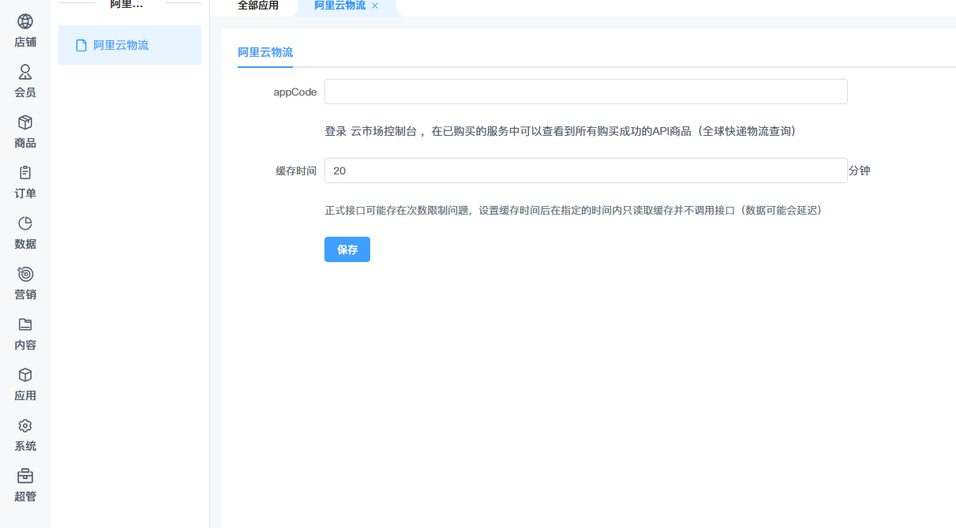Open the 店铺 store section icon
Viewport: 956px width, 528px height.
[25, 21]
